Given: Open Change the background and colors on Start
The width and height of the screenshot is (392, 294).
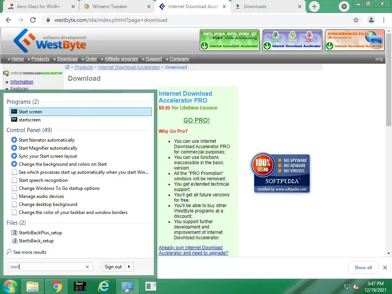Looking at the screenshot, I should coord(80,164).
